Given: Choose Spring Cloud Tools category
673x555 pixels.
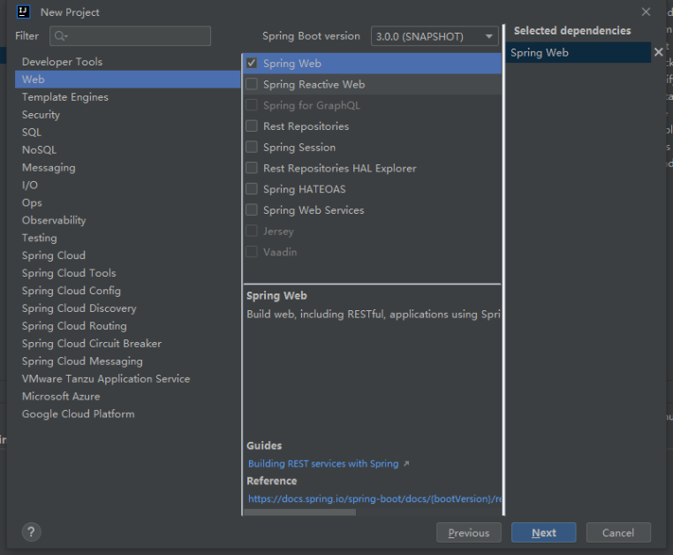Looking at the screenshot, I should [127, 273].
